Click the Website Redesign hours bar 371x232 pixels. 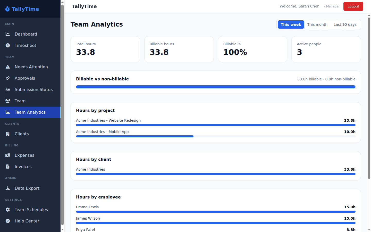[216, 125]
